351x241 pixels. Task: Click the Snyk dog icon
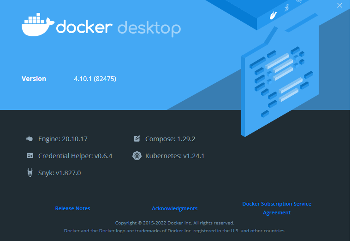point(30,172)
